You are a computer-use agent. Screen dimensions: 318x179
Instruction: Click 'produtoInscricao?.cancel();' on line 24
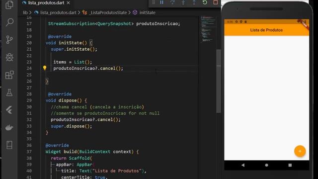pyautogui.click(x=88, y=68)
